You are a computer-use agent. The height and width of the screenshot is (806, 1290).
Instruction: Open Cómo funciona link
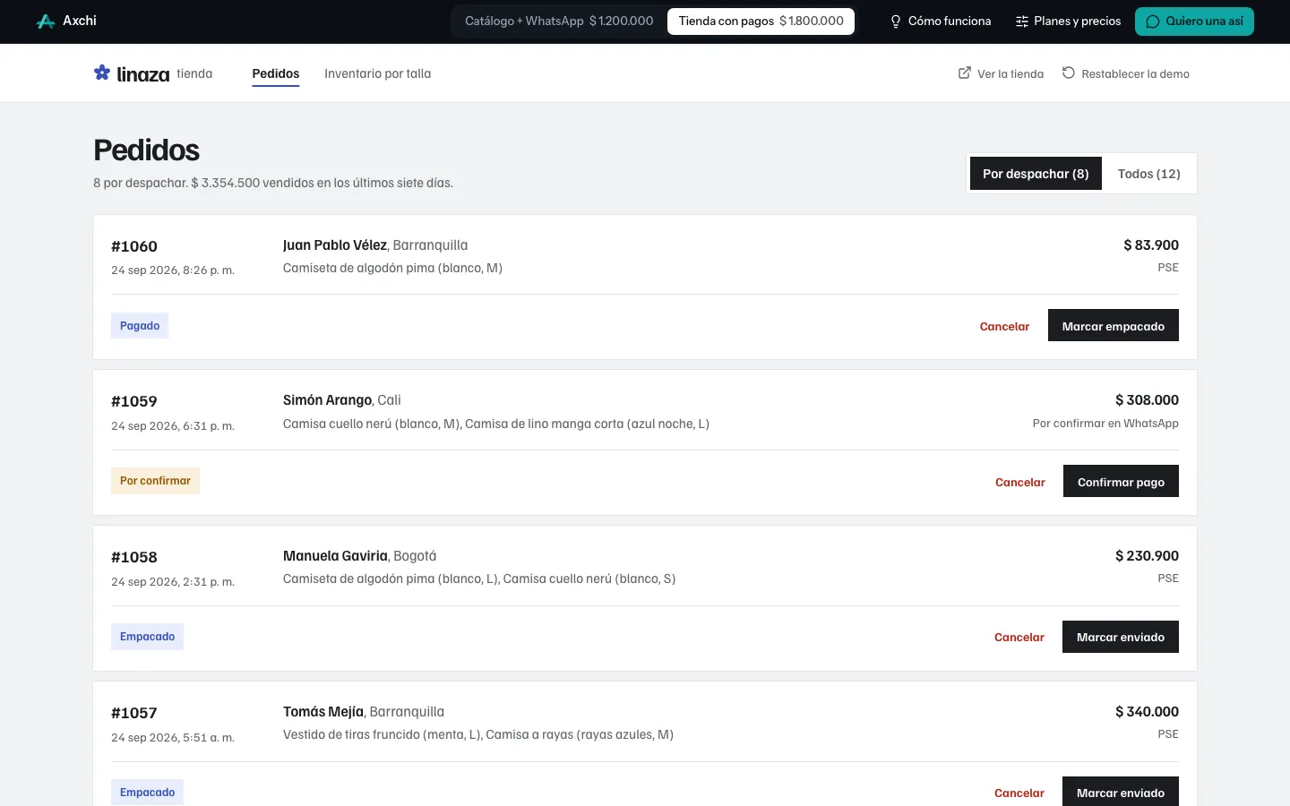tap(940, 21)
